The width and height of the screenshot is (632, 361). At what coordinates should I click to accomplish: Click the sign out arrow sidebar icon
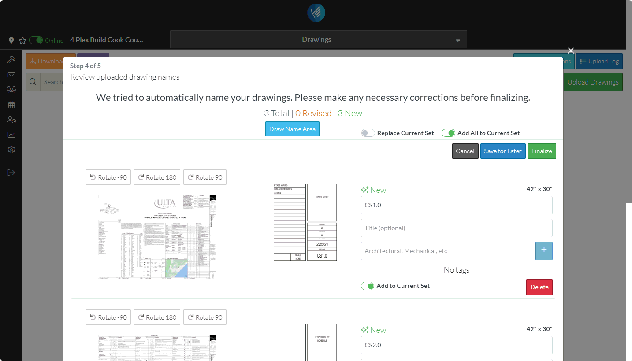(x=11, y=173)
